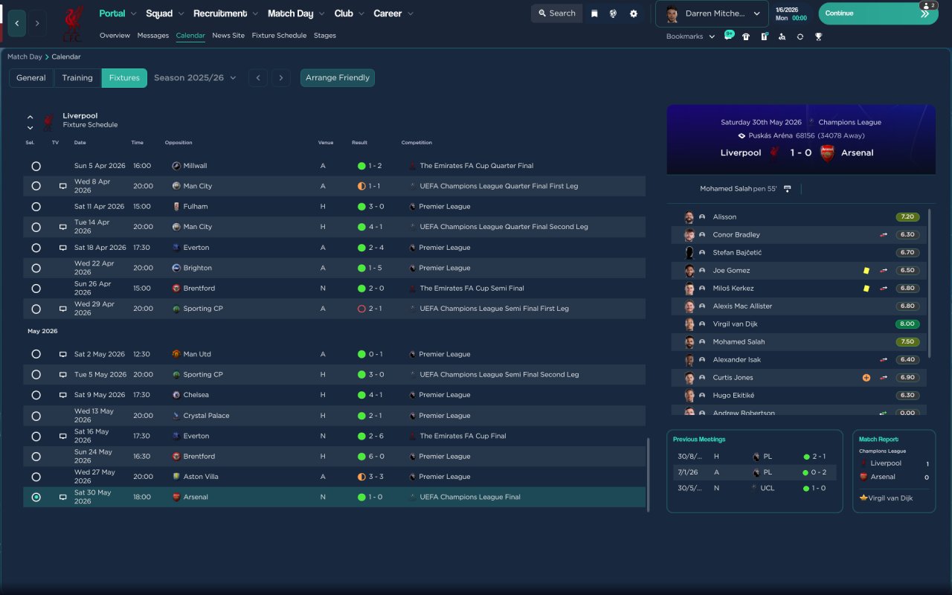Screen dimensions: 952x595
Task: Click the penalty icon next to Salah's goal
Action: pos(788,189)
